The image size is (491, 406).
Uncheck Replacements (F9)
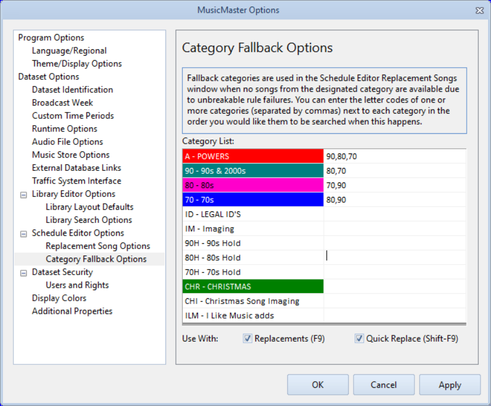(x=247, y=338)
